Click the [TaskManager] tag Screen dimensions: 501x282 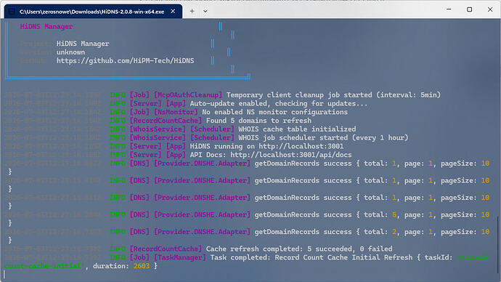click(x=179, y=257)
